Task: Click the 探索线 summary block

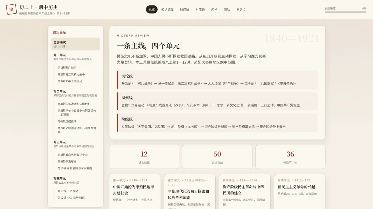Action: pos(217,101)
